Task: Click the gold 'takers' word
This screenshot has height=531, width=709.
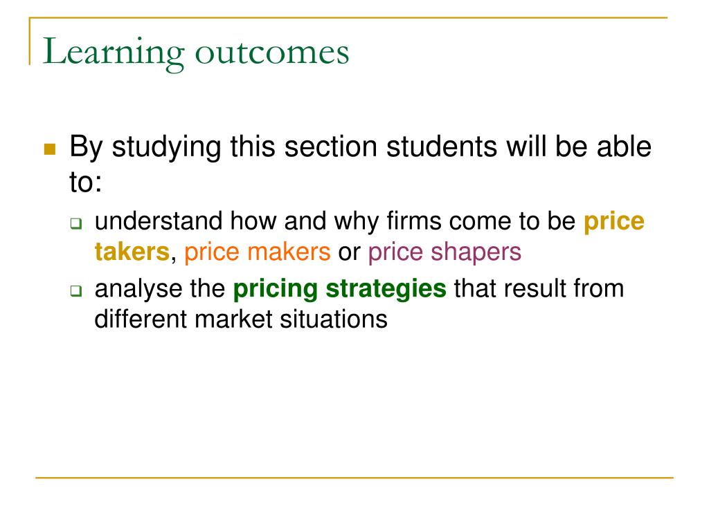Action: pos(132,252)
